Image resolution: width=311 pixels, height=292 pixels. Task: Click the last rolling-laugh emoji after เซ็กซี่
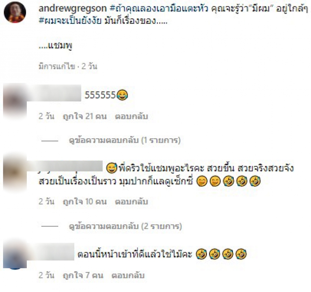tap(255, 181)
